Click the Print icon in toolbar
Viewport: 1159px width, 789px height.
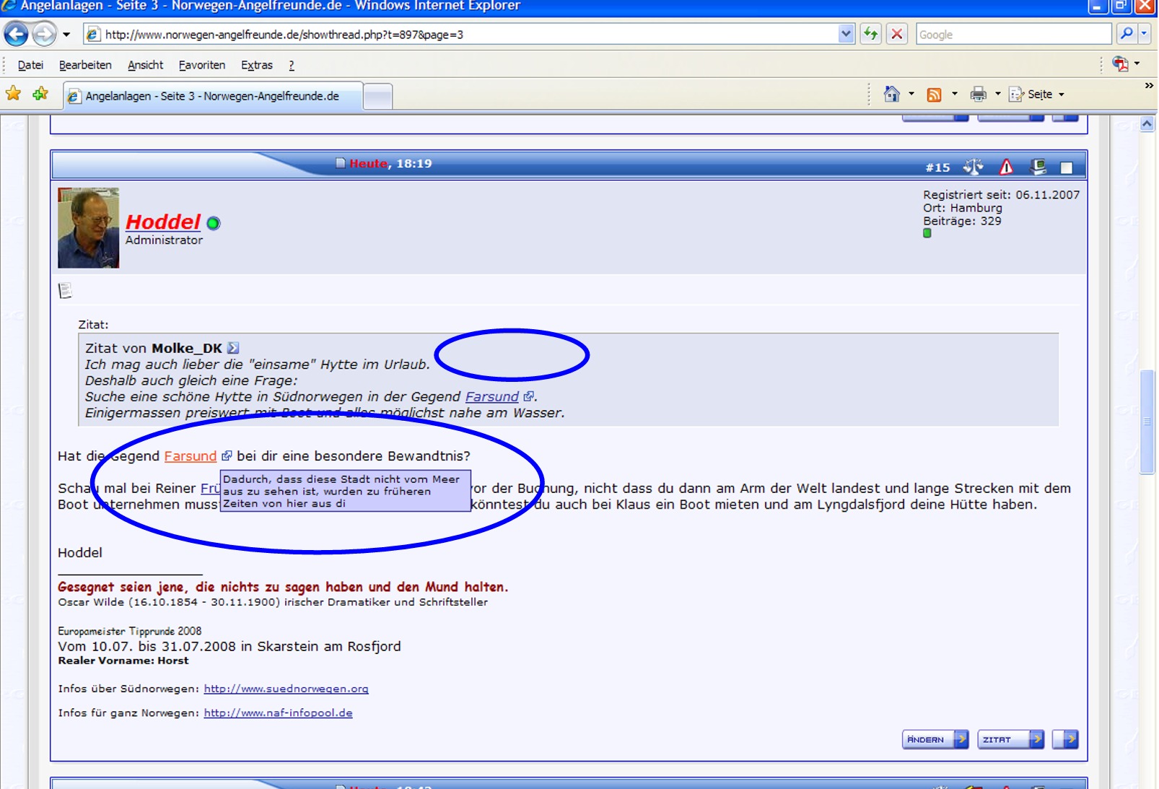tap(978, 94)
